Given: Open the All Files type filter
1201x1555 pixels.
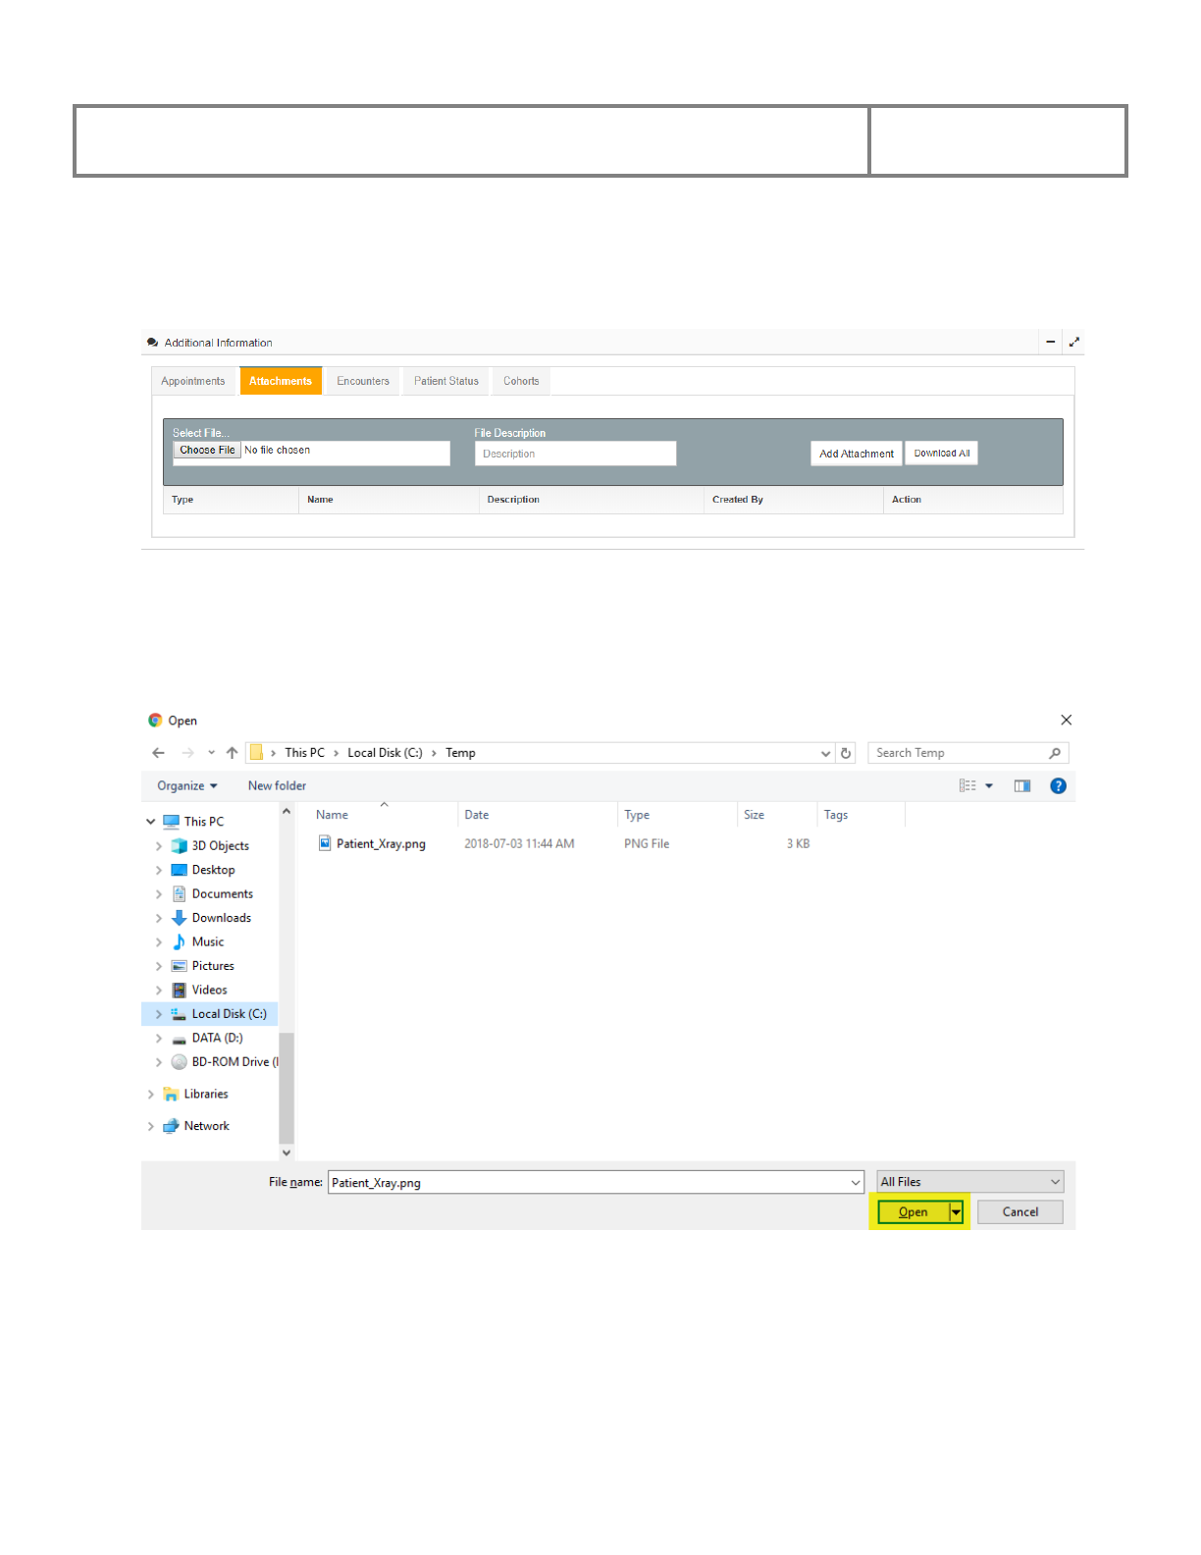Looking at the screenshot, I should [x=970, y=1182].
